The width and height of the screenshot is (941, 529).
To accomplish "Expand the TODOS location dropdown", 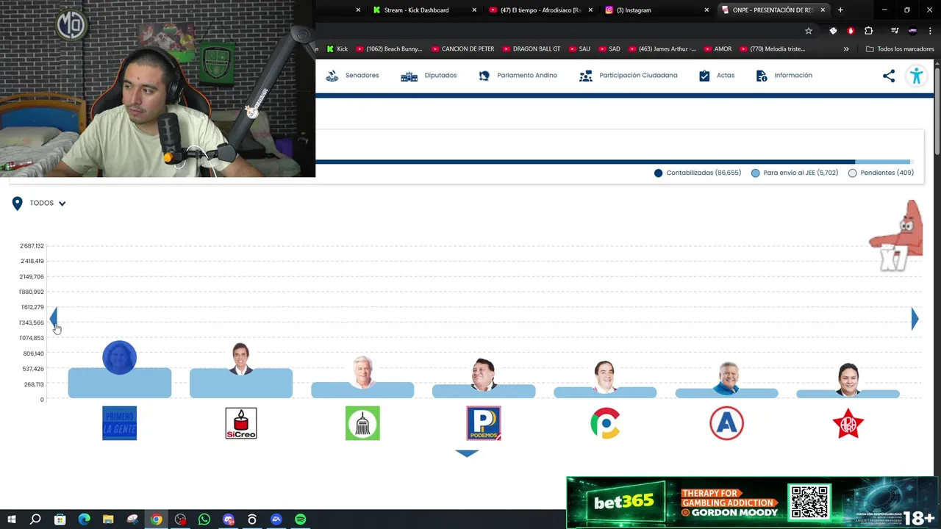I will (x=48, y=204).
